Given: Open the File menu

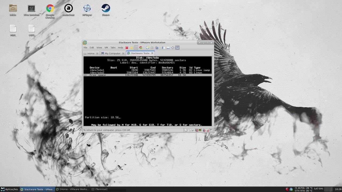Looking at the screenshot, I should click(x=85, y=48).
